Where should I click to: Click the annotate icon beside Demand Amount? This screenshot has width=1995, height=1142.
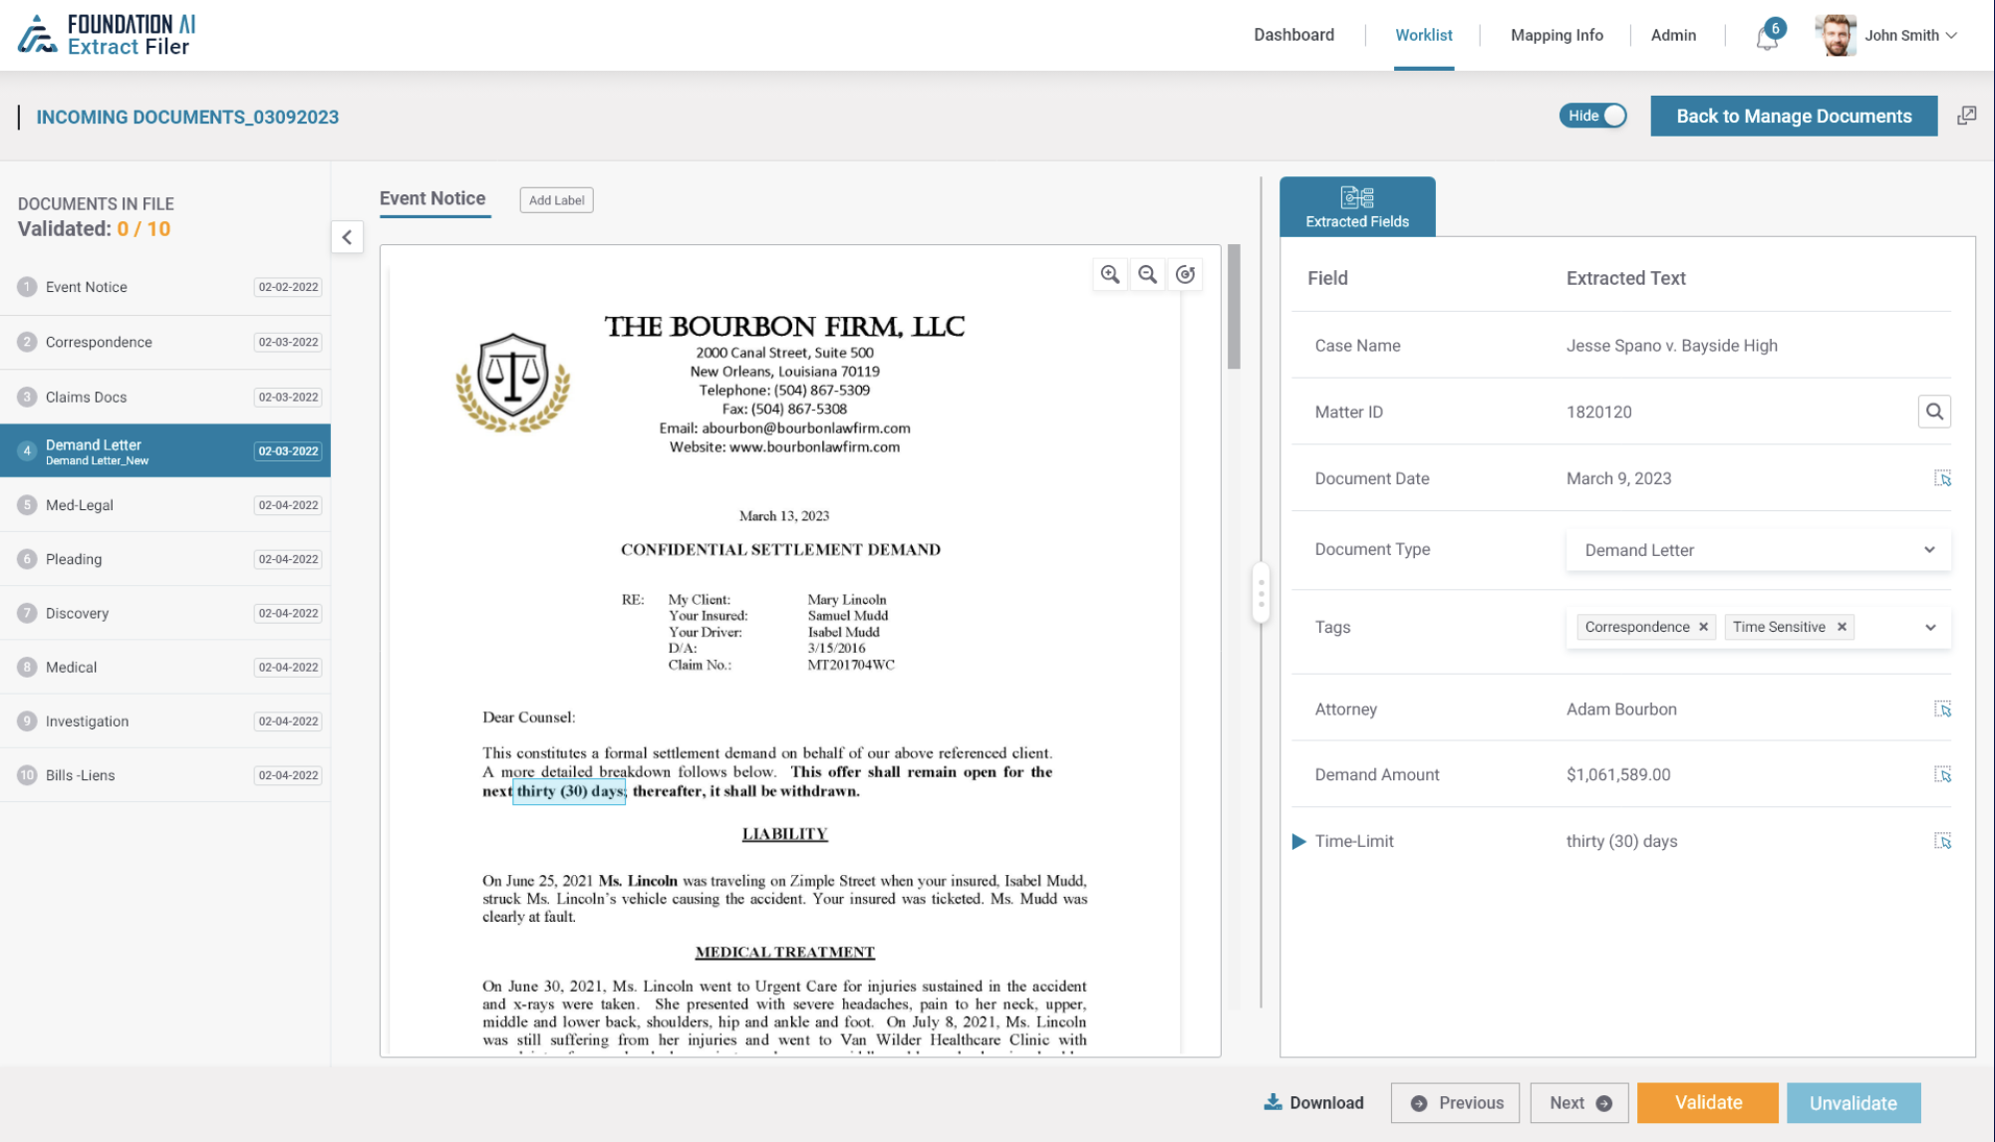coord(1944,774)
